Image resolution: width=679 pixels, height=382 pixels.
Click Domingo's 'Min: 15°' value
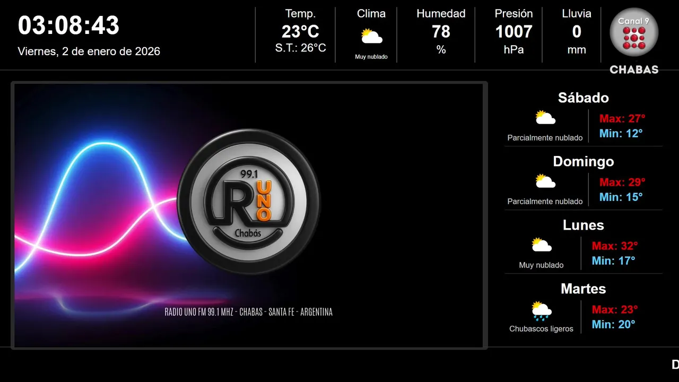[x=621, y=197]
